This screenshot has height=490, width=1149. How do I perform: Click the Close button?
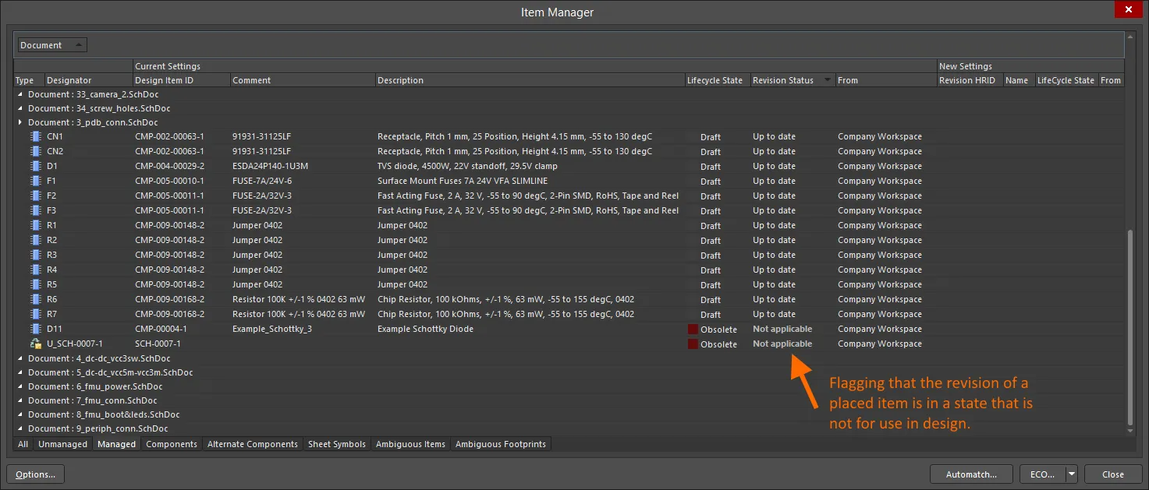pyautogui.click(x=1113, y=474)
